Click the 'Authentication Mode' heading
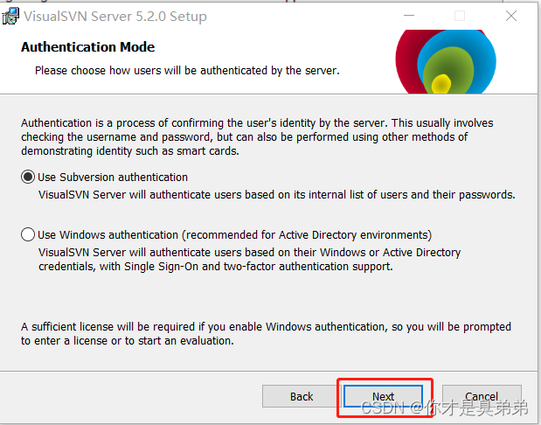Viewport: 541px width, 425px height. (x=87, y=47)
